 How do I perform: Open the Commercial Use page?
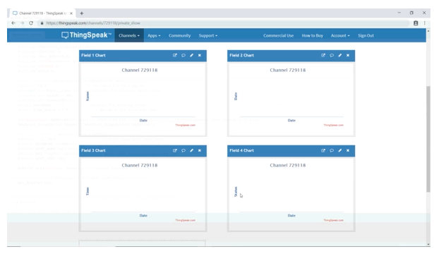tap(279, 35)
